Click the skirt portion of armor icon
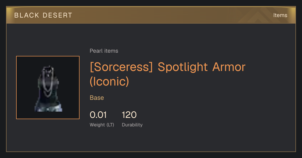Viewport: 302px width, 158px height. [48, 107]
